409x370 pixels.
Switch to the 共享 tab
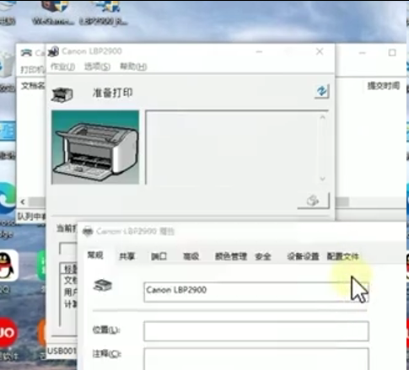126,256
